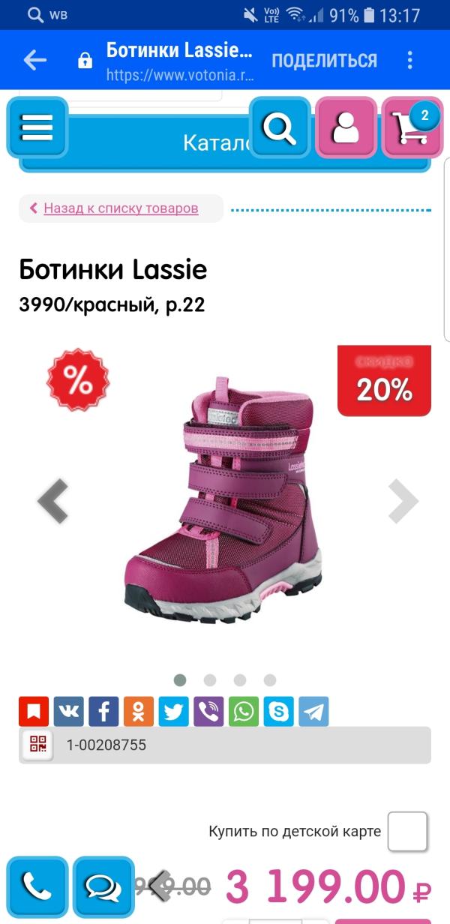Share product through Viber
Image resolution: width=450 pixels, height=924 pixels.
click(208, 711)
